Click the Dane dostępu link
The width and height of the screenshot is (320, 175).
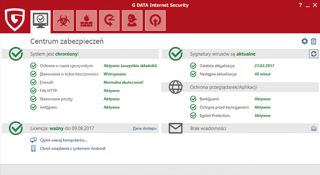[x=144, y=128]
